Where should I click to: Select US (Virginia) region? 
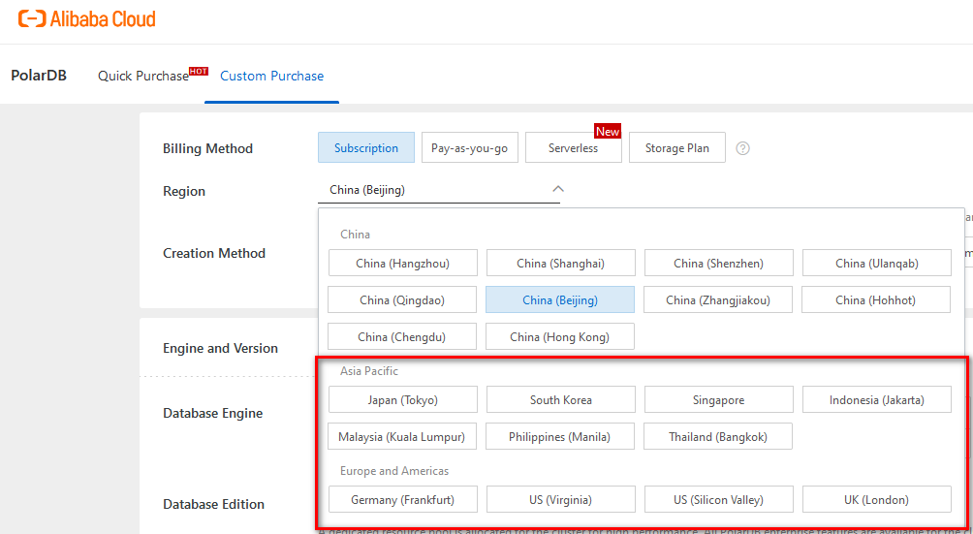[x=560, y=499]
